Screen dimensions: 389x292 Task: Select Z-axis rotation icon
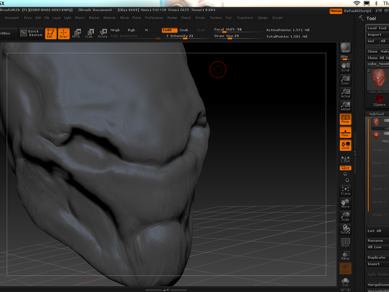347,180
